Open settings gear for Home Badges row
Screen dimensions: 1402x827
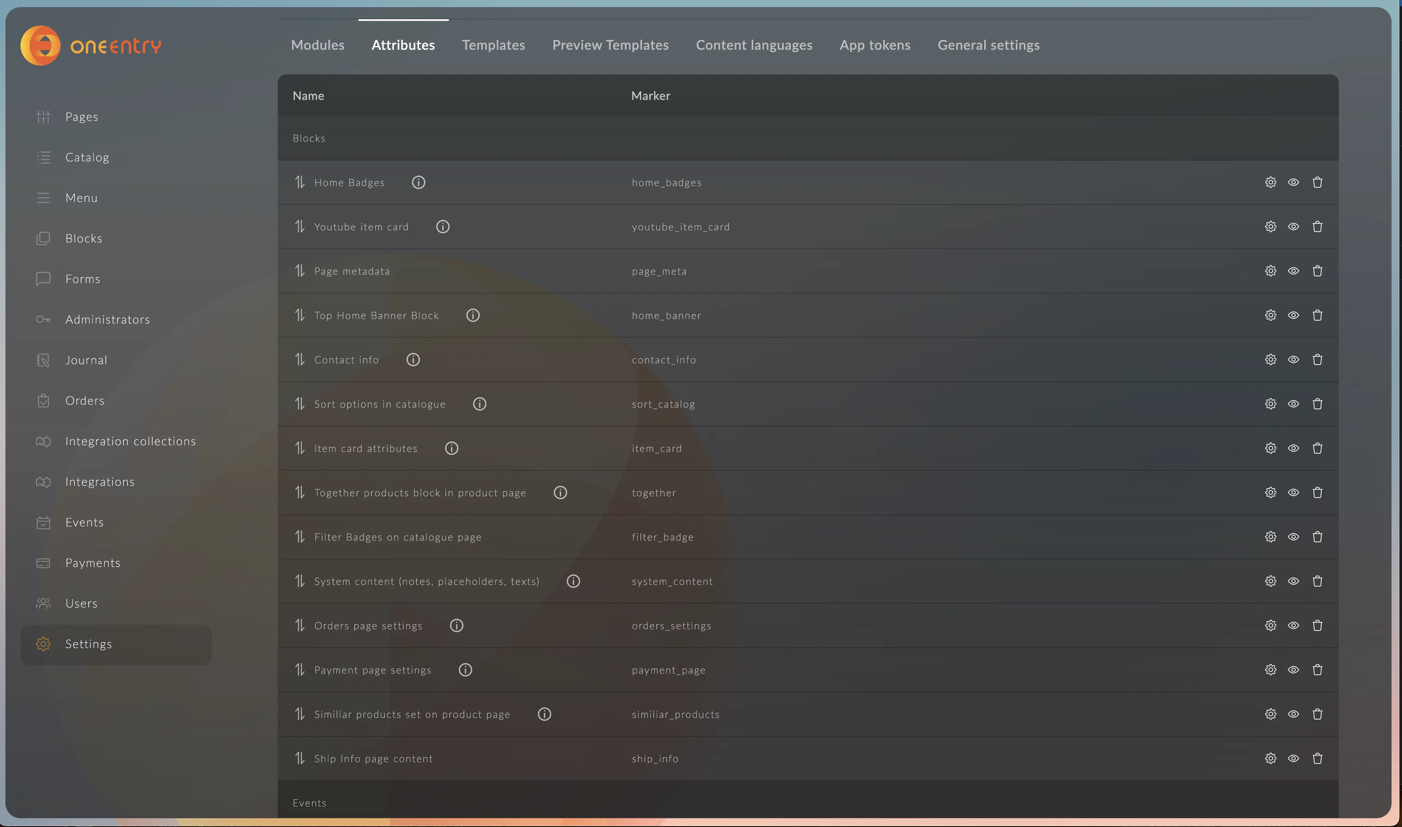click(x=1270, y=182)
